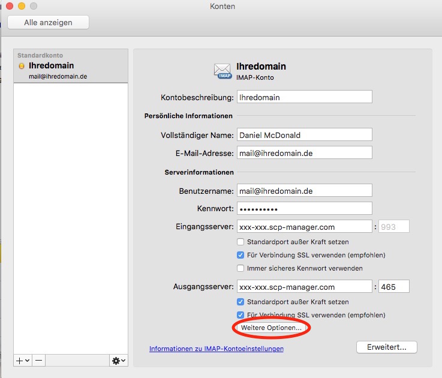Focus the Kennwort password field
Screen dimensions: 442x378
pos(304,208)
